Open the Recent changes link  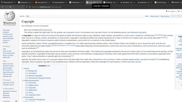click(8, 55)
